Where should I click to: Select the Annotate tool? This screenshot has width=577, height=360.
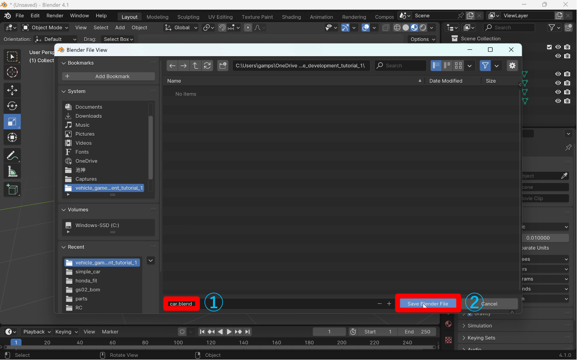pos(12,155)
